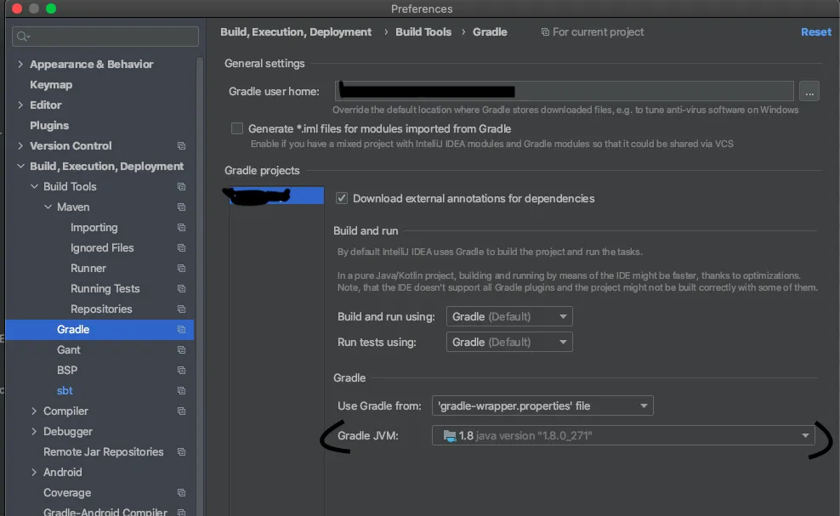
Task: Click Build Tools in the breadcrumb
Action: tap(423, 32)
